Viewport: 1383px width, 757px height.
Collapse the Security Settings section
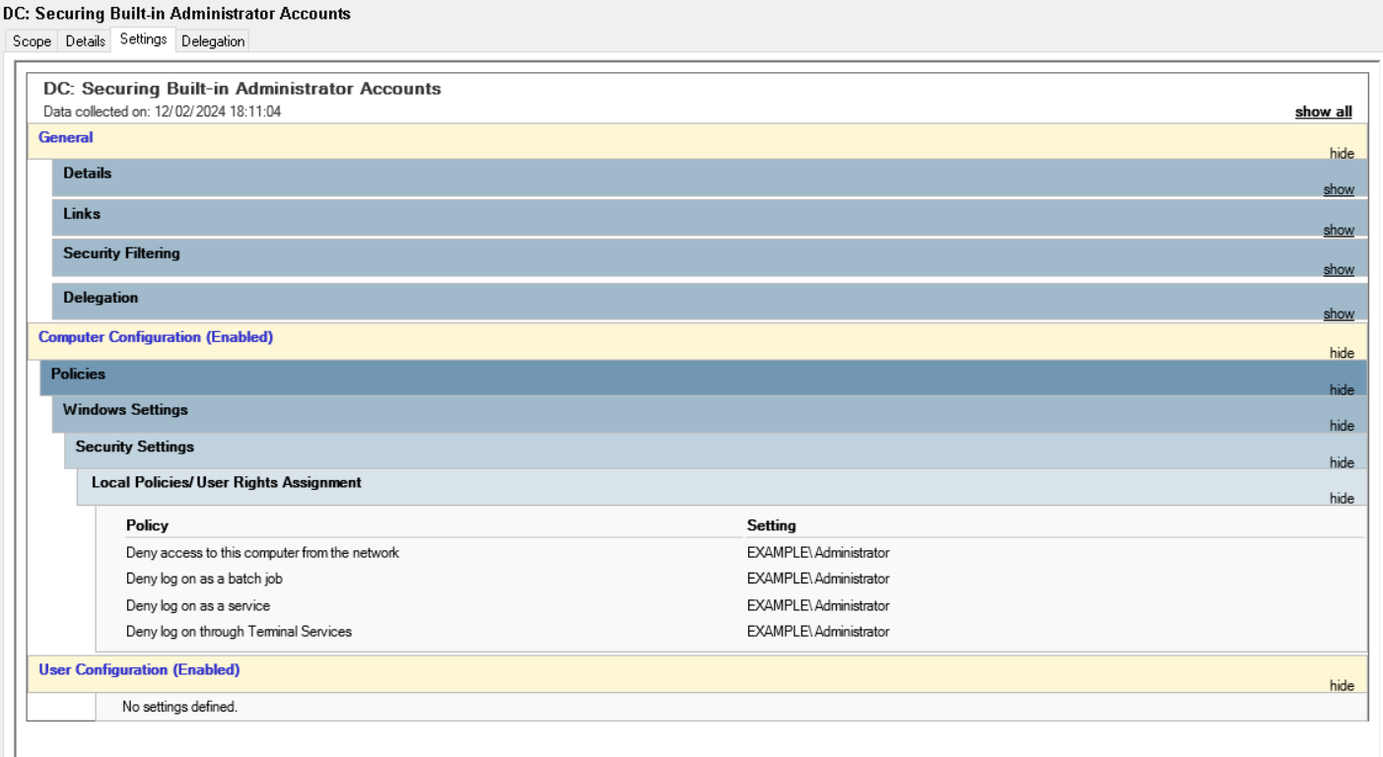point(1342,462)
